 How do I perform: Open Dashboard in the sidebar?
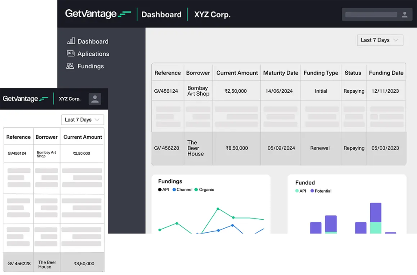click(x=93, y=41)
